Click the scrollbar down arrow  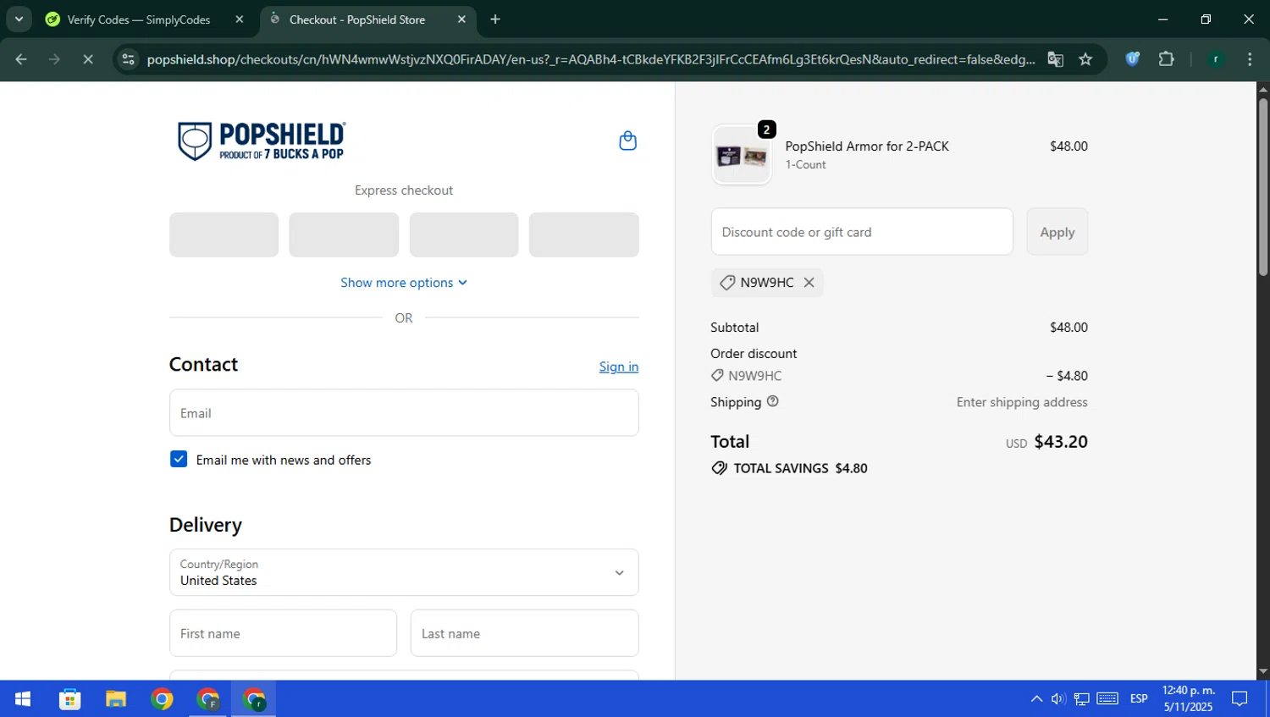(1263, 672)
